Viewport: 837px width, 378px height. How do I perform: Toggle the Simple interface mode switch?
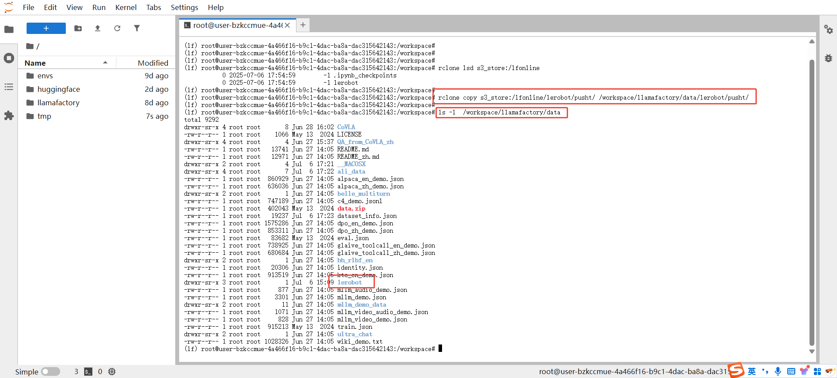tap(51, 371)
